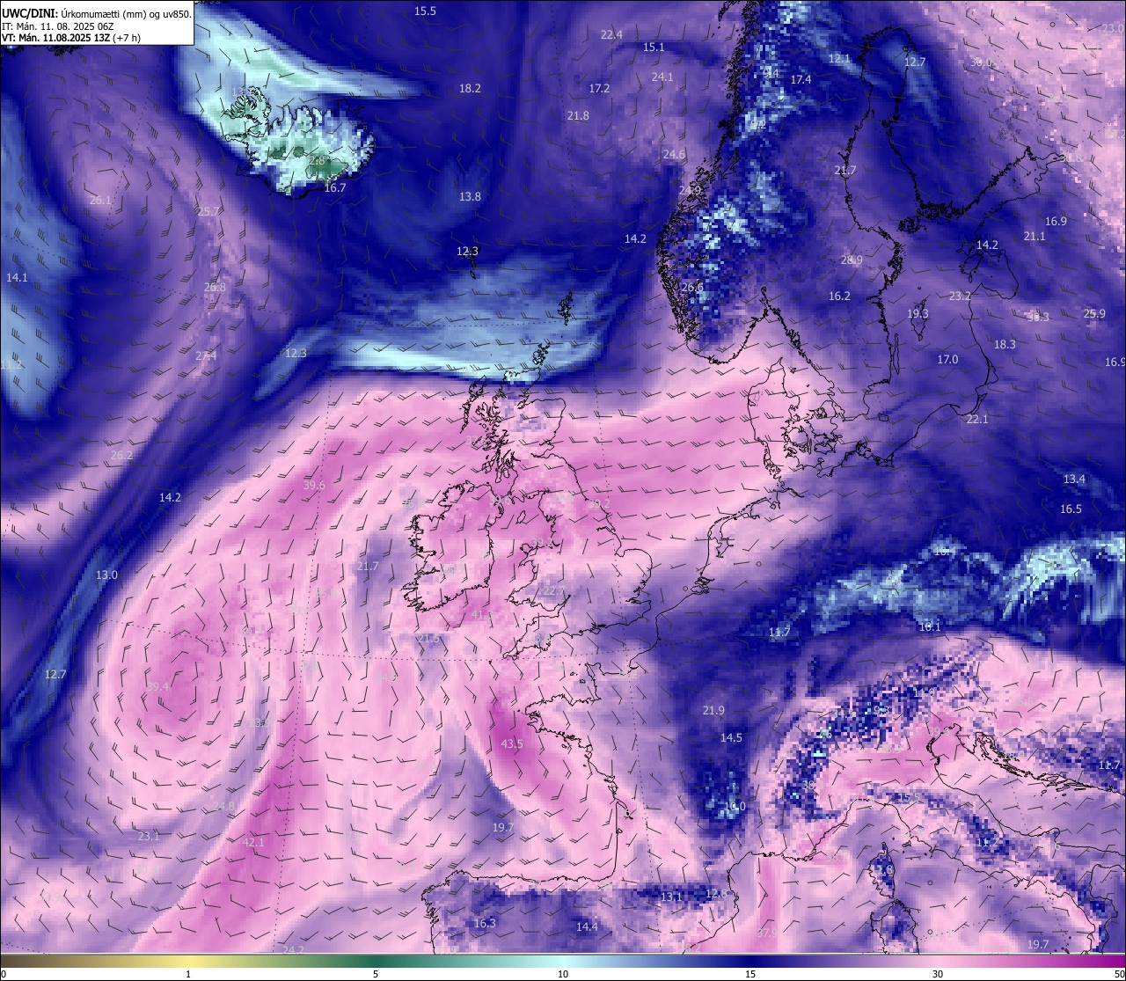1126x981 pixels.
Task: Click the value 23.2 on the map
Action: pos(960,296)
